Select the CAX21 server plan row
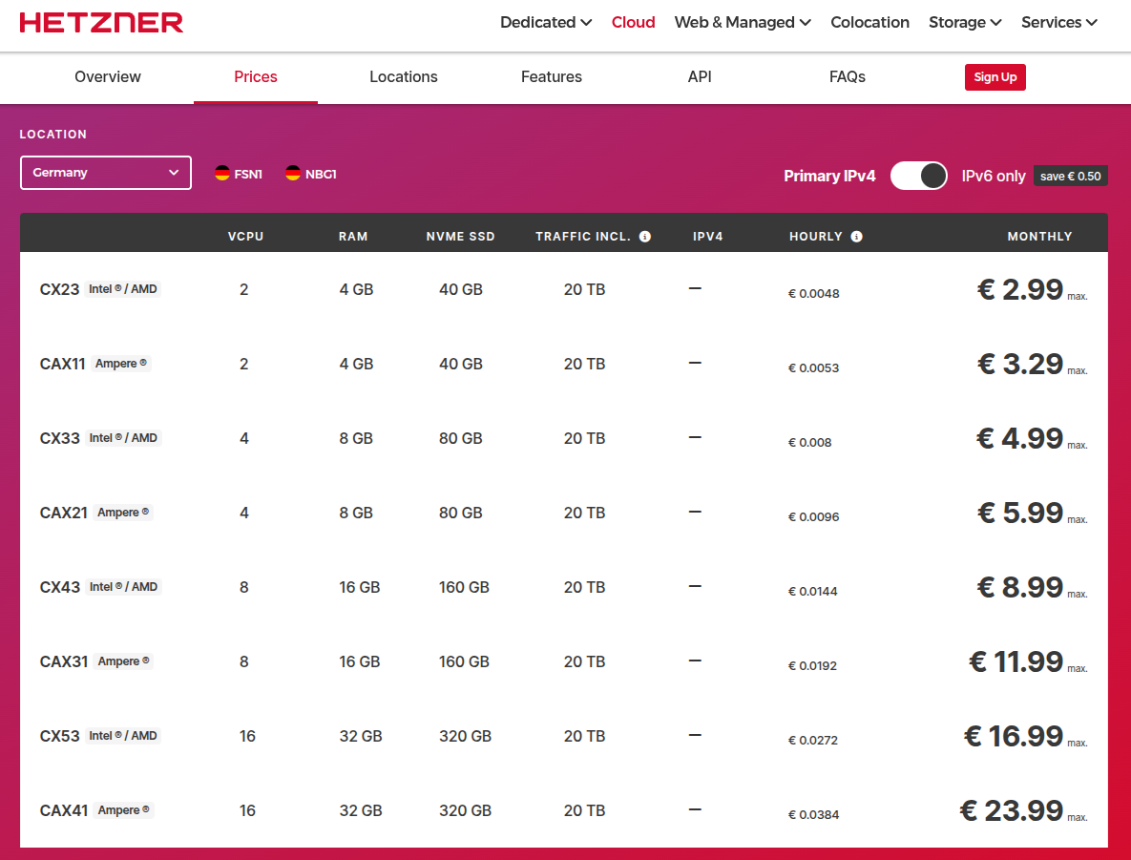Viewport: 1131px width, 860px height. tap(477, 513)
